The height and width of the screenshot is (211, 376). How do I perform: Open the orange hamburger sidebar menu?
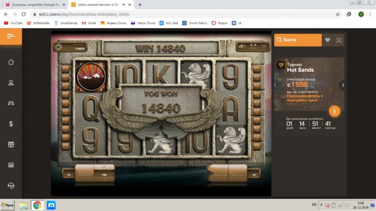11,36
